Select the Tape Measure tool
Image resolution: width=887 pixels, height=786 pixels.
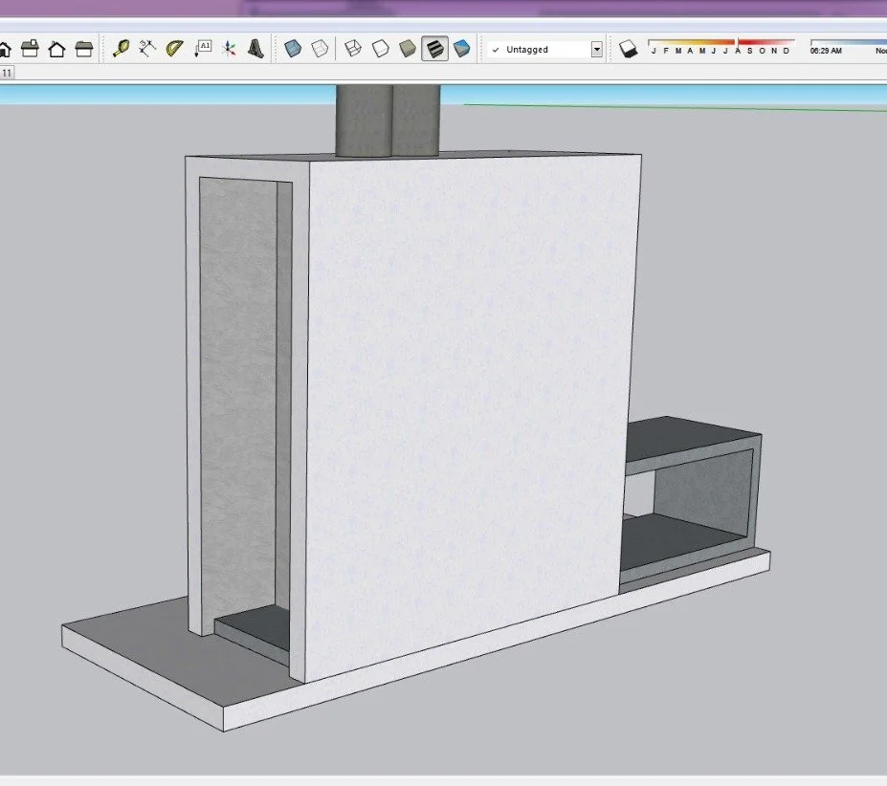click(x=121, y=49)
